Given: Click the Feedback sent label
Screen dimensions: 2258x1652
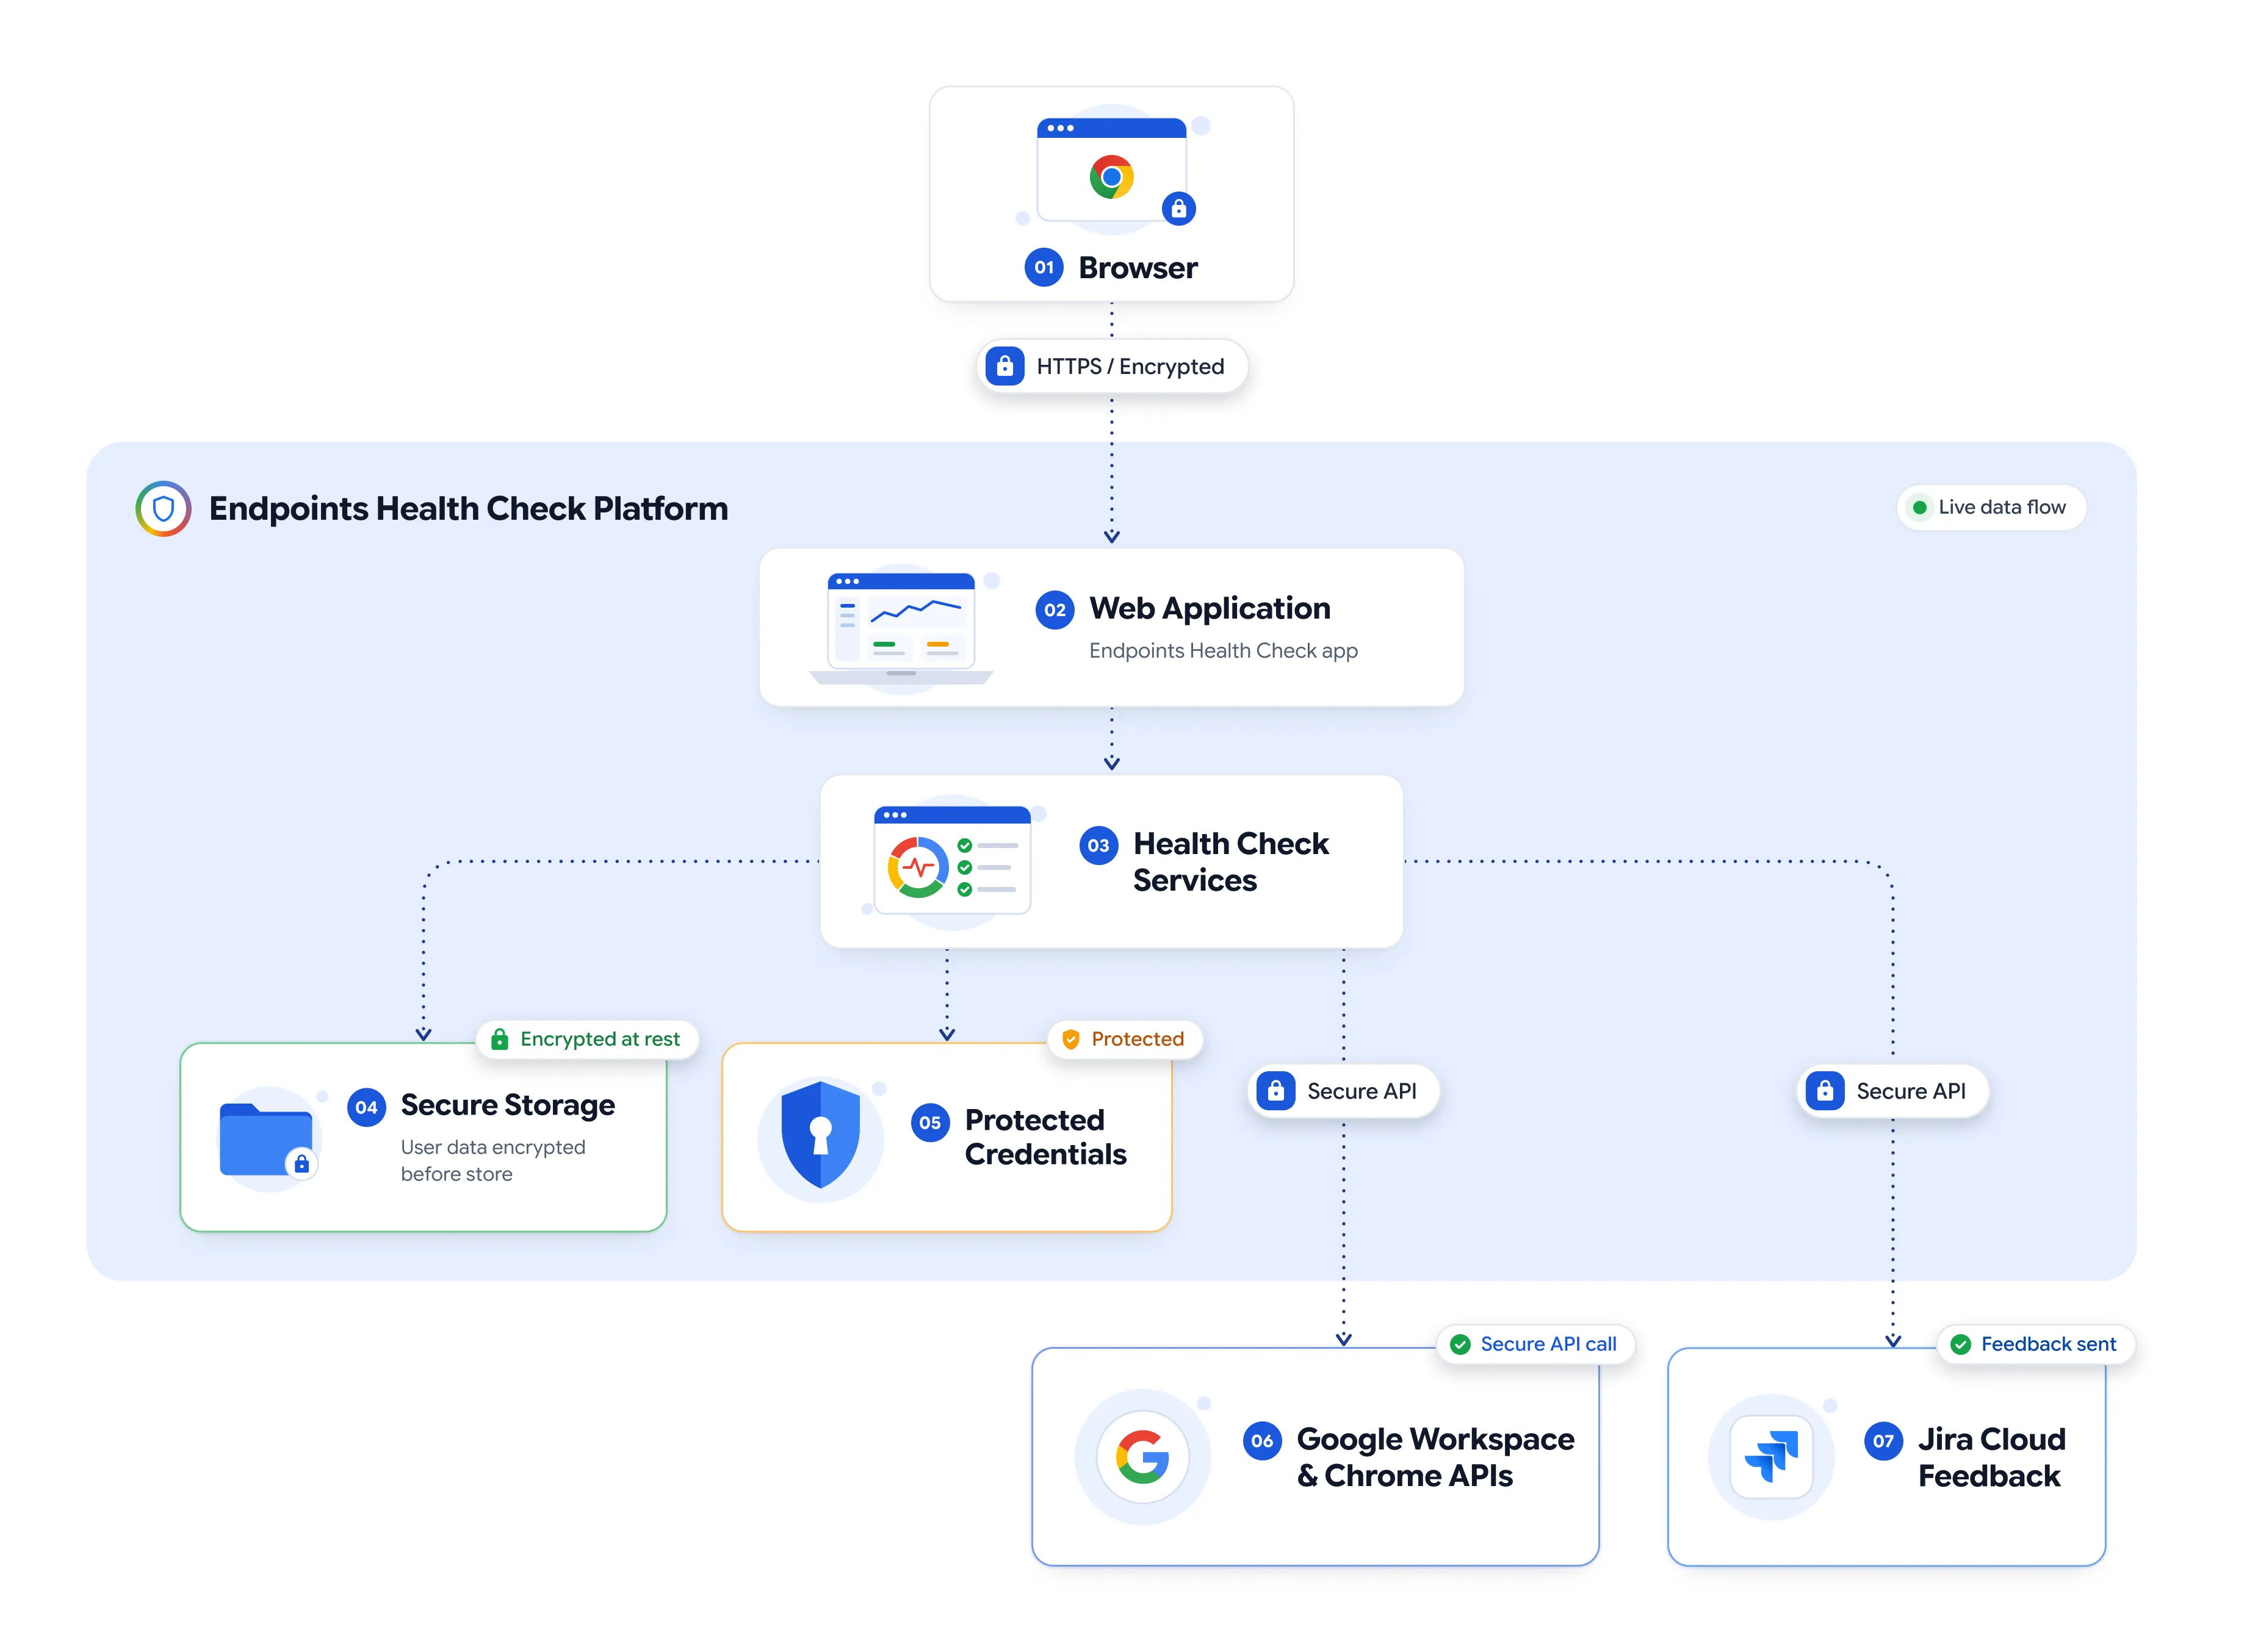Looking at the screenshot, I should [2048, 1345].
